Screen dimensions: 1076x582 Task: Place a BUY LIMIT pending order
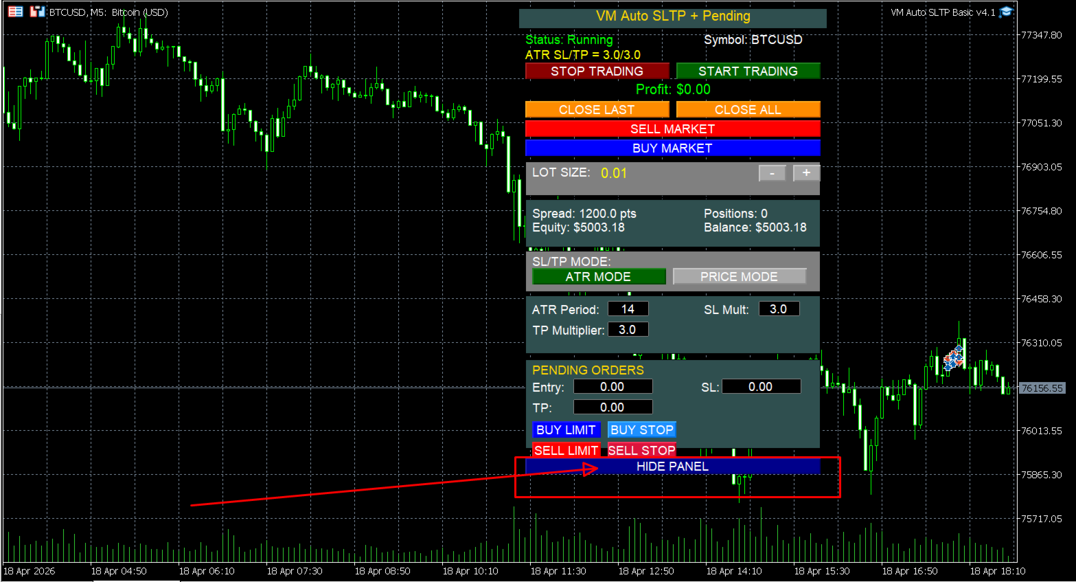click(x=566, y=429)
